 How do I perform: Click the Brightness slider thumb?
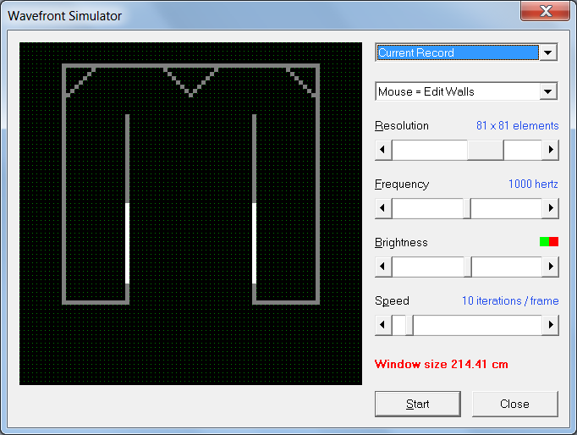click(468, 266)
